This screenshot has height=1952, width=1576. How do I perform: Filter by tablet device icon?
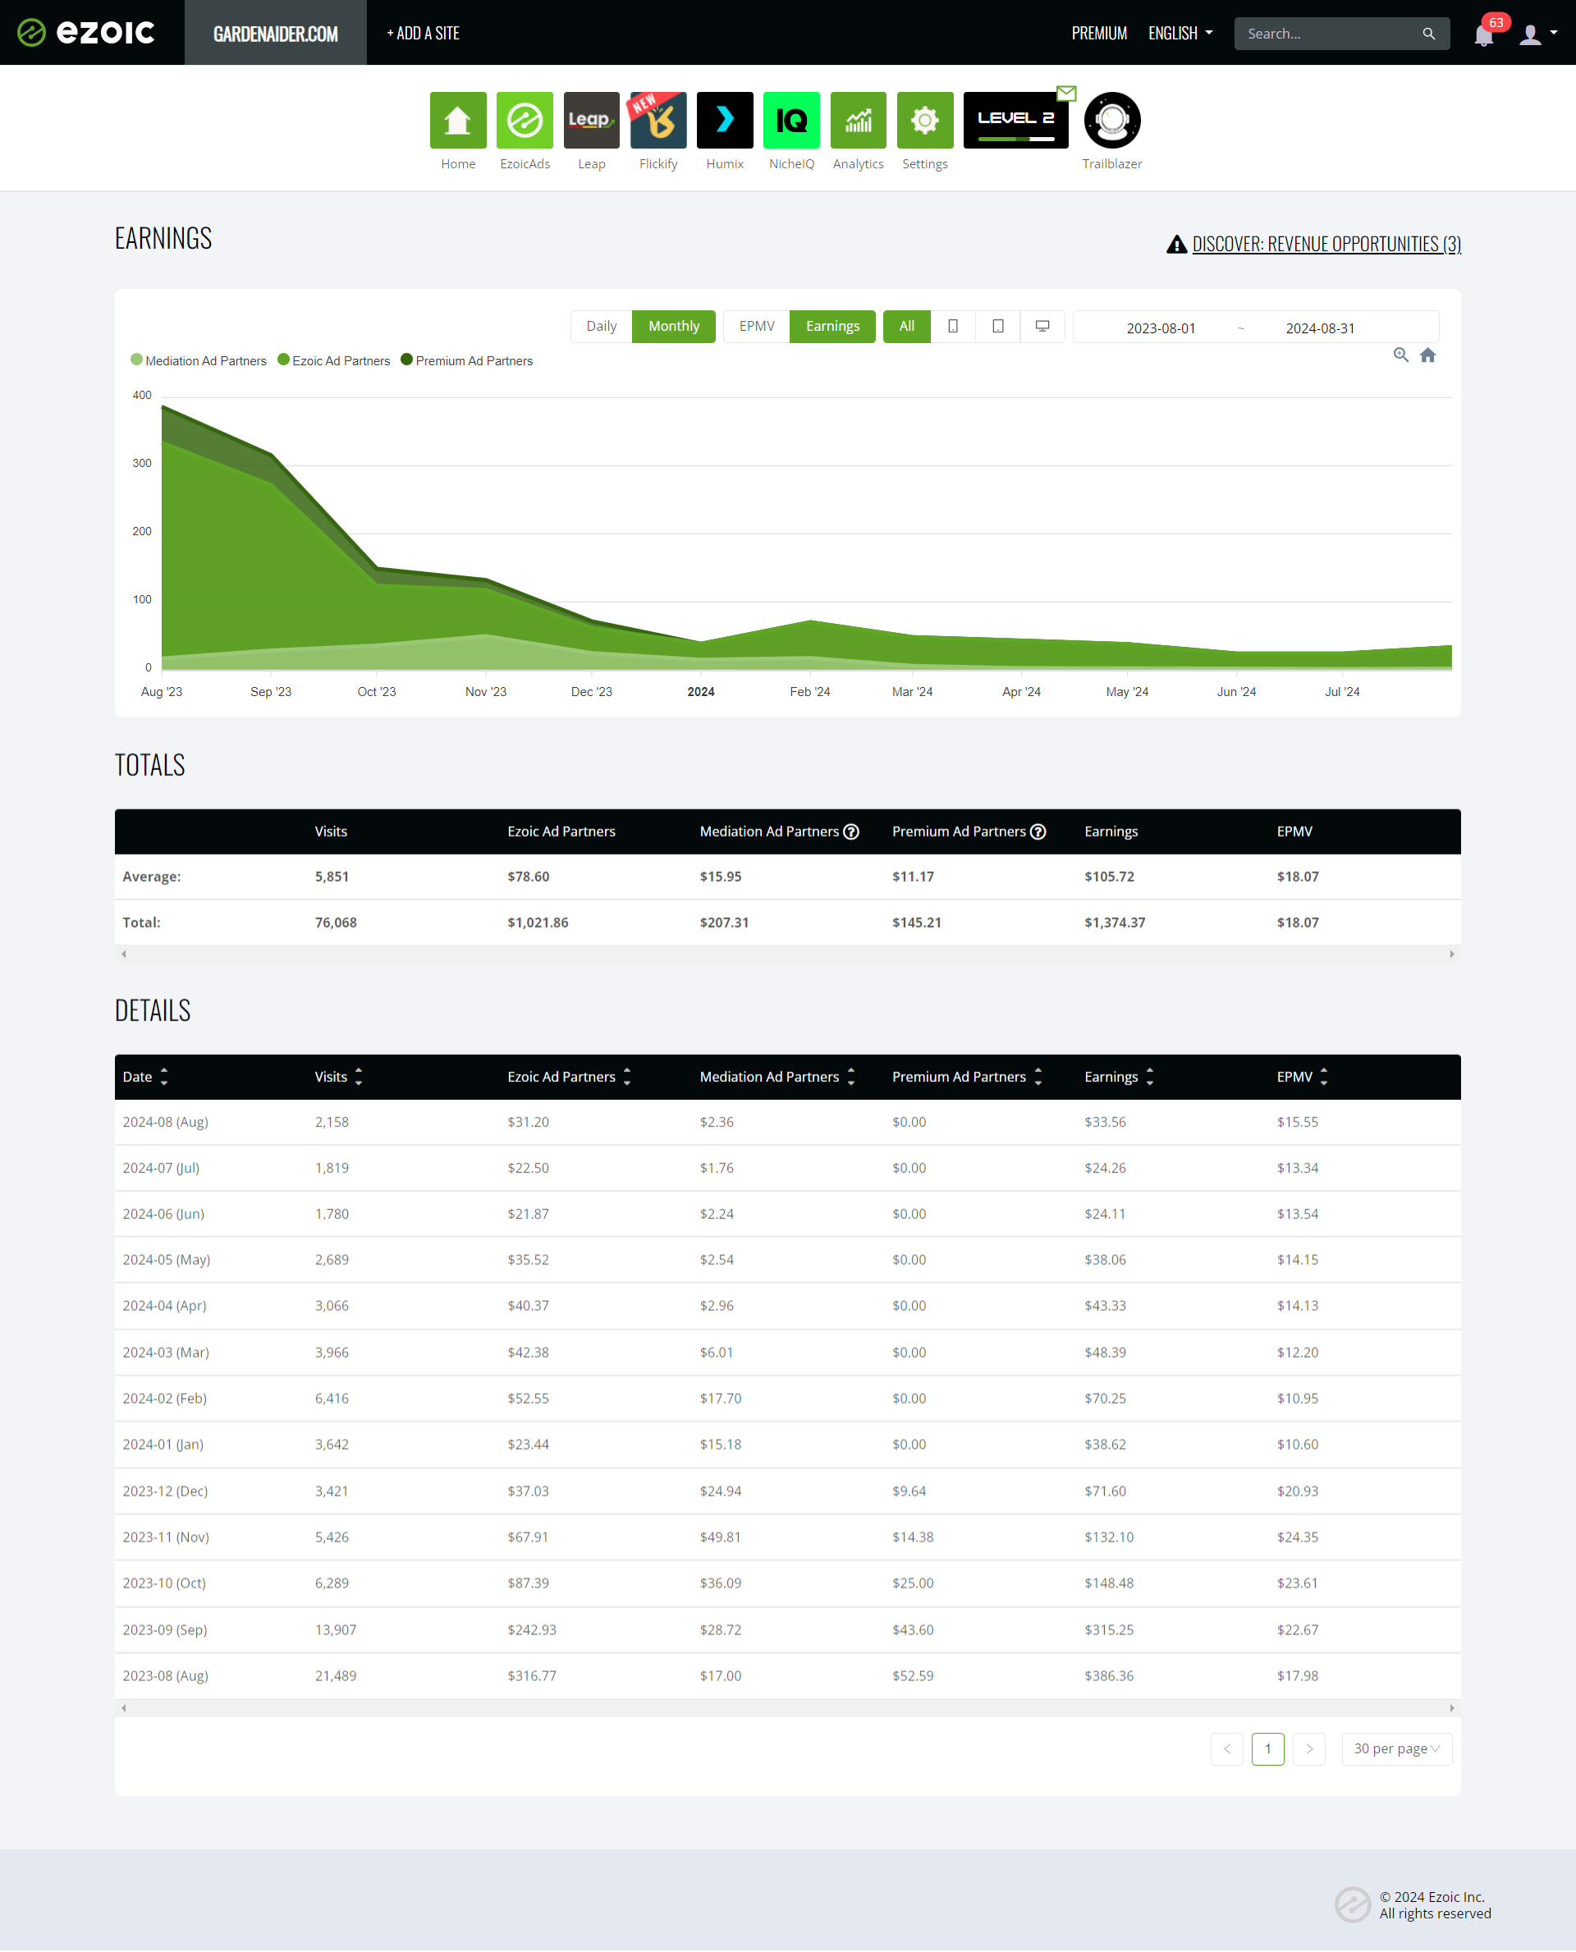coord(997,327)
